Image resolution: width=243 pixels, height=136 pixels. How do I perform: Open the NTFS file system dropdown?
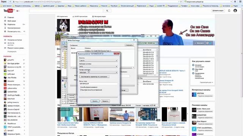tap(98, 66)
